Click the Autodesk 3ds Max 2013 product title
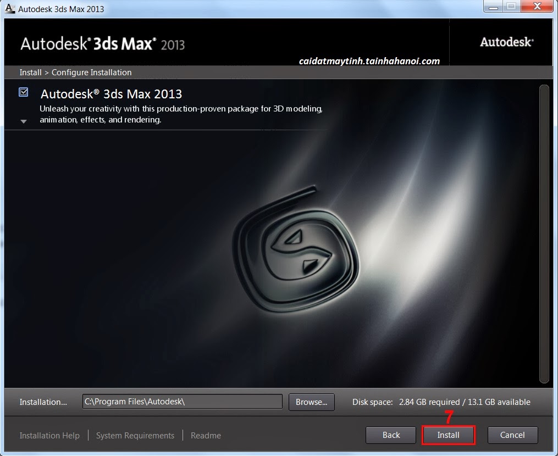The width and height of the screenshot is (558, 456). coord(112,94)
